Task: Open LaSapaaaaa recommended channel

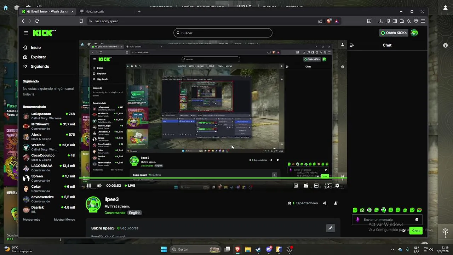Action: coord(48,116)
